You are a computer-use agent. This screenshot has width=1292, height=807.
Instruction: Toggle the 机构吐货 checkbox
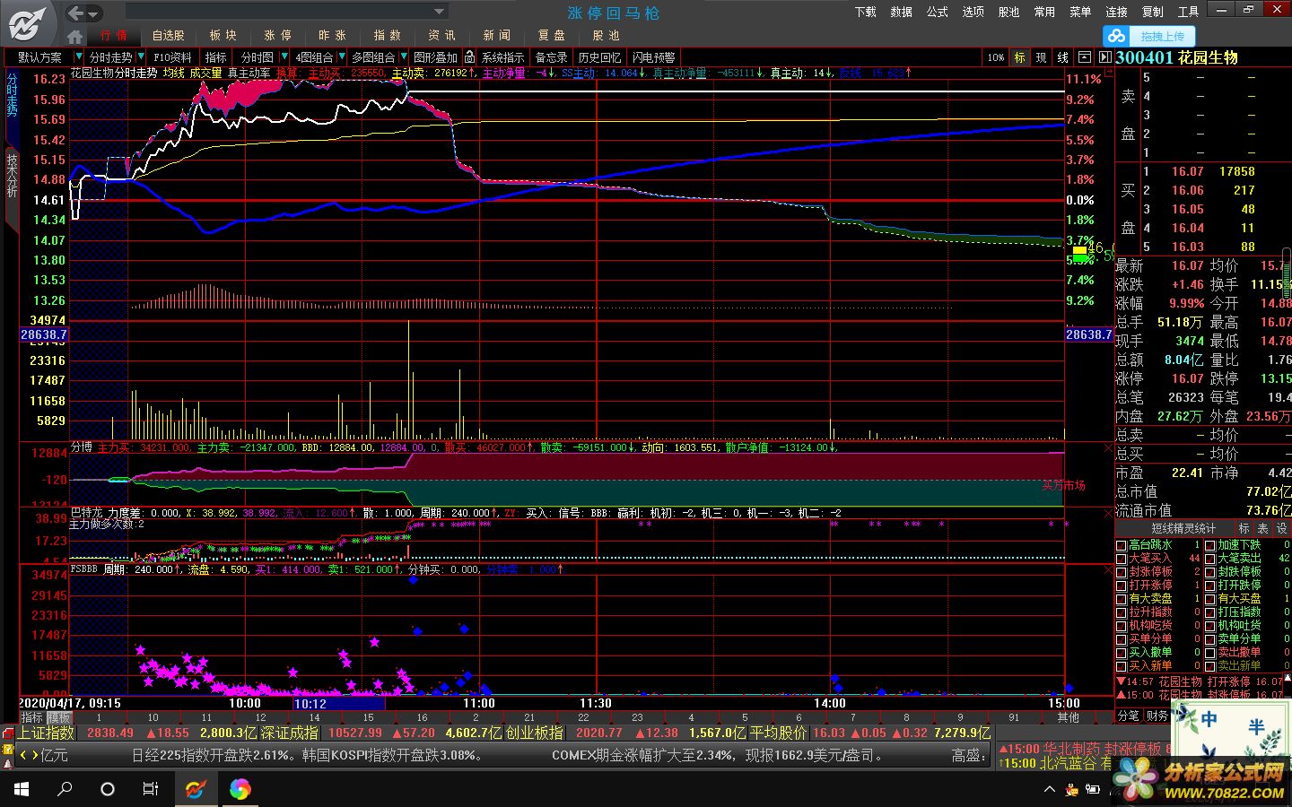tap(1209, 626)
